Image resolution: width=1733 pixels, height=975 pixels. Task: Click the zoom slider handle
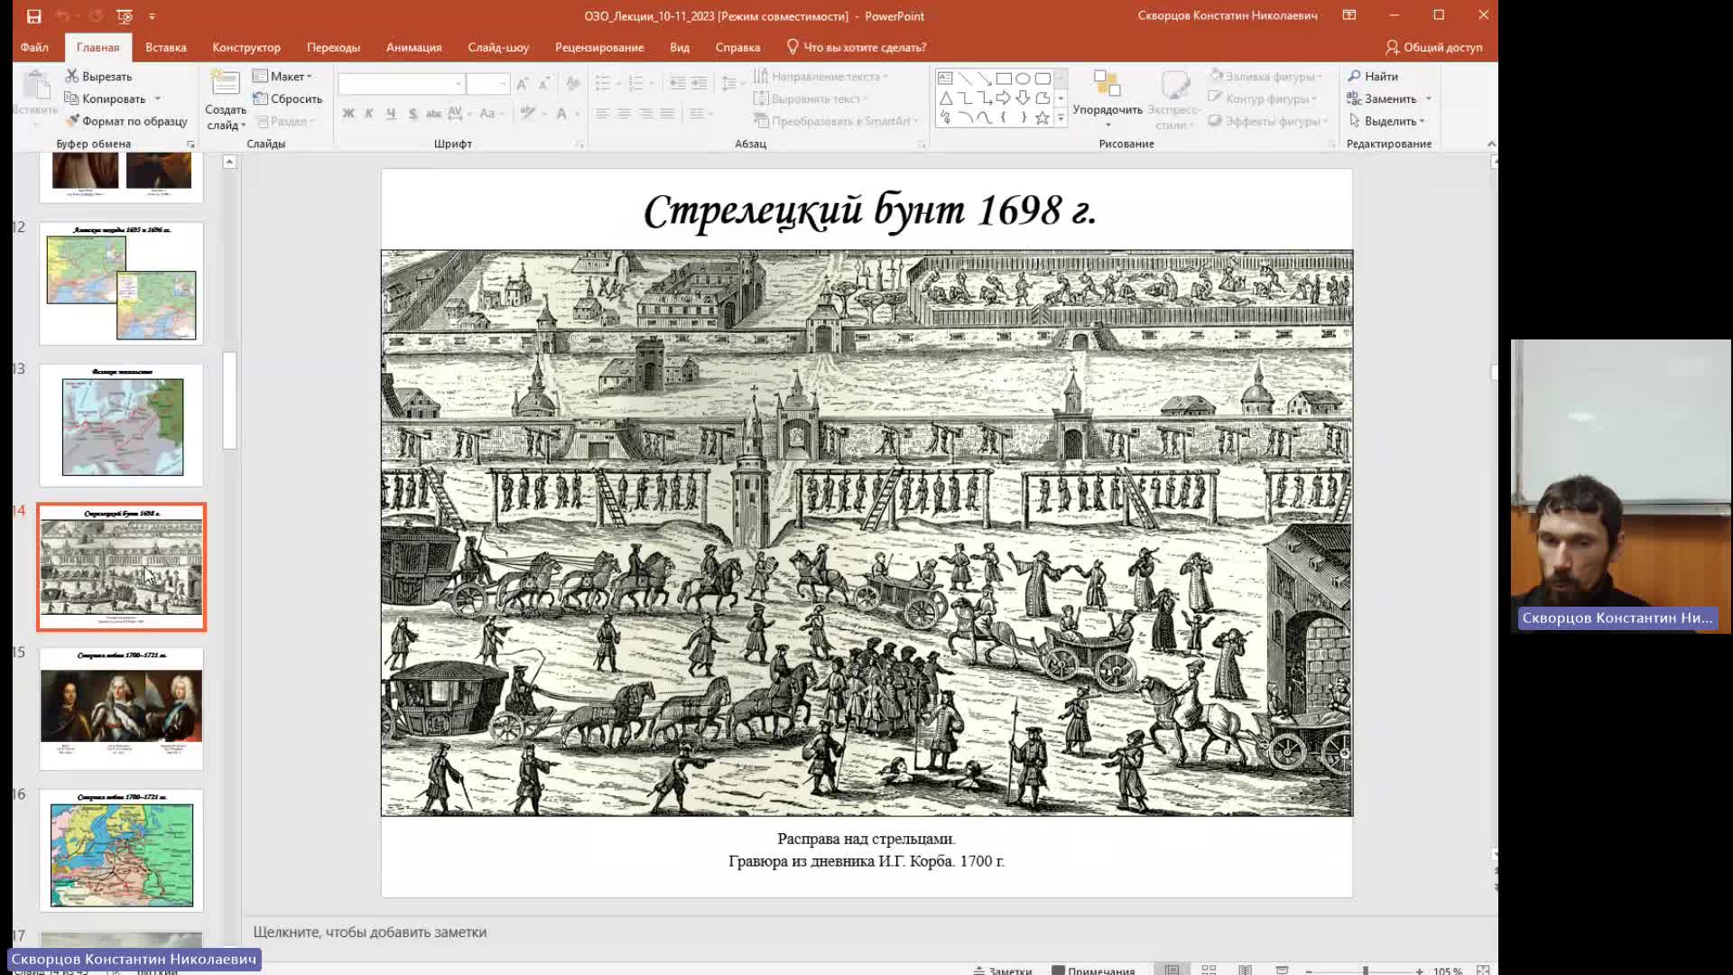click(1365, 970)
